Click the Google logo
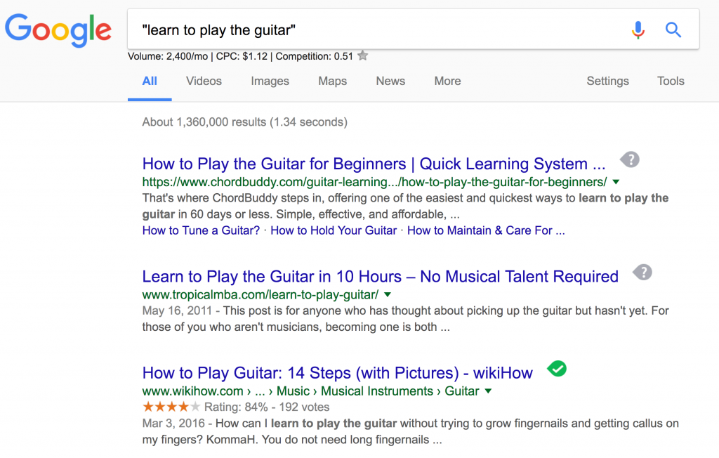719x458 pixels. (x=58, y=30)
